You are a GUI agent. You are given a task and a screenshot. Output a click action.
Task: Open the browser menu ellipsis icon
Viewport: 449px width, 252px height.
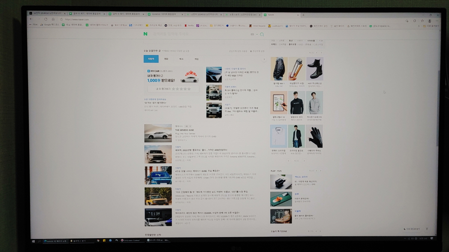click(x=437, y=21)
